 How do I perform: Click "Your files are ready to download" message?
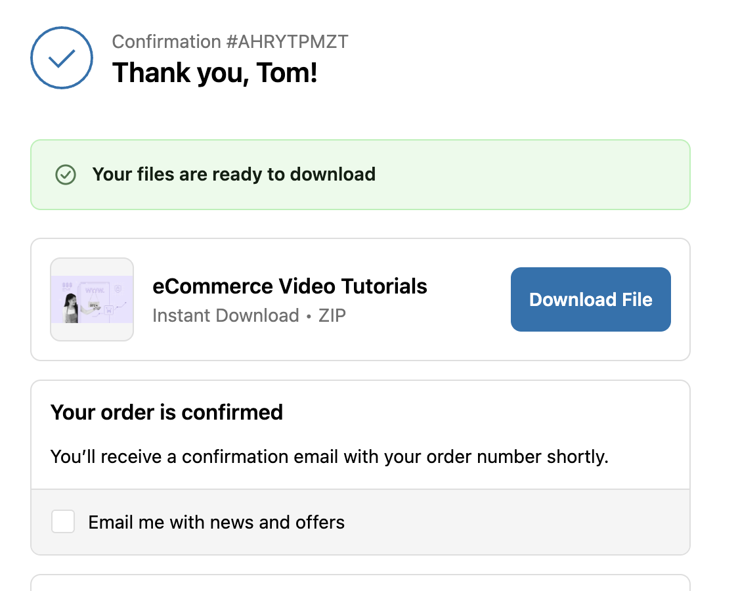[x=234, y=175]
